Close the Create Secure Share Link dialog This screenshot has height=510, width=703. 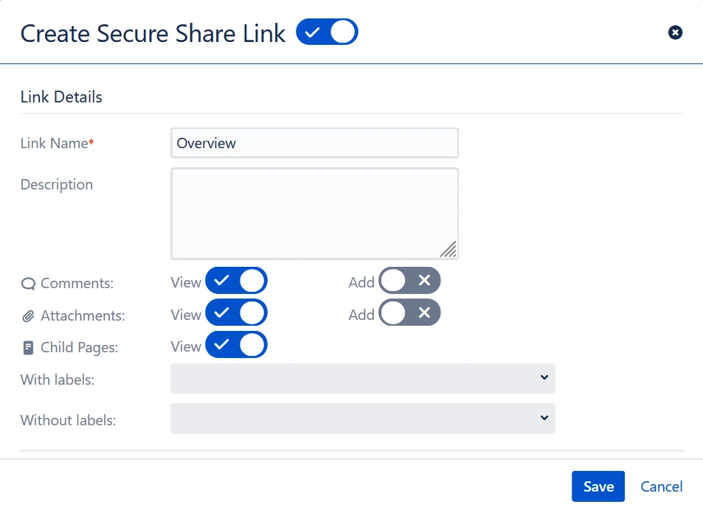click(x=675, y=32)
